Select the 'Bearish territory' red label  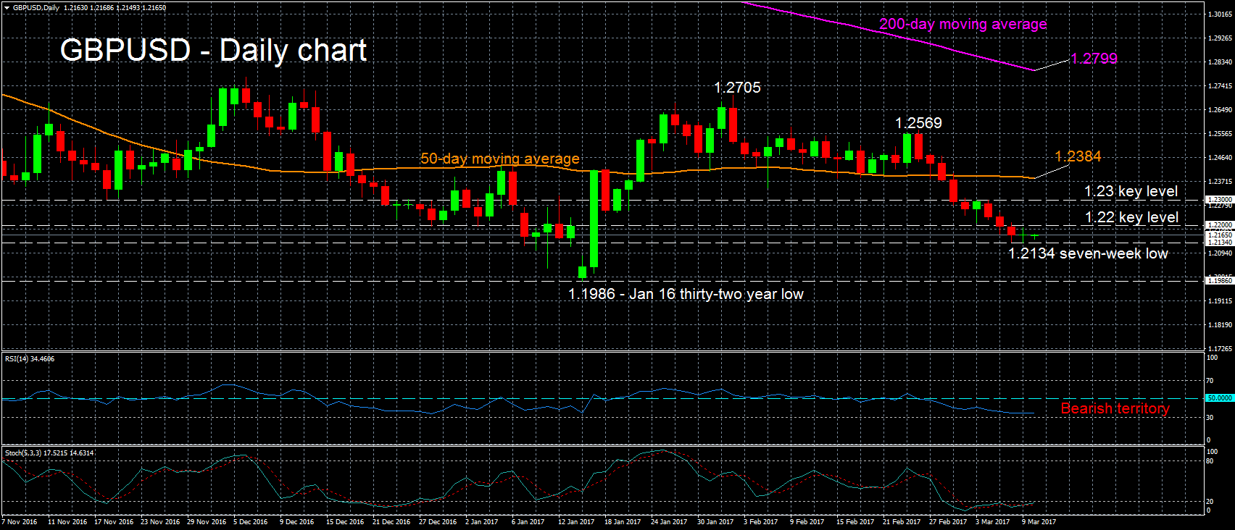click(x=1115, y=408)
